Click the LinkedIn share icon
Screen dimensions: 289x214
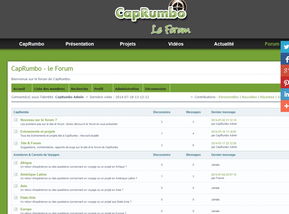pyautogui.click(x=285, y=94)
